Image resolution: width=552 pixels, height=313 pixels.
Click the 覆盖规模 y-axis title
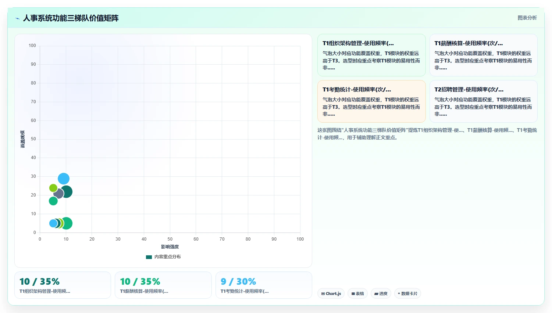pyautogui.click(x=23, y=139)
